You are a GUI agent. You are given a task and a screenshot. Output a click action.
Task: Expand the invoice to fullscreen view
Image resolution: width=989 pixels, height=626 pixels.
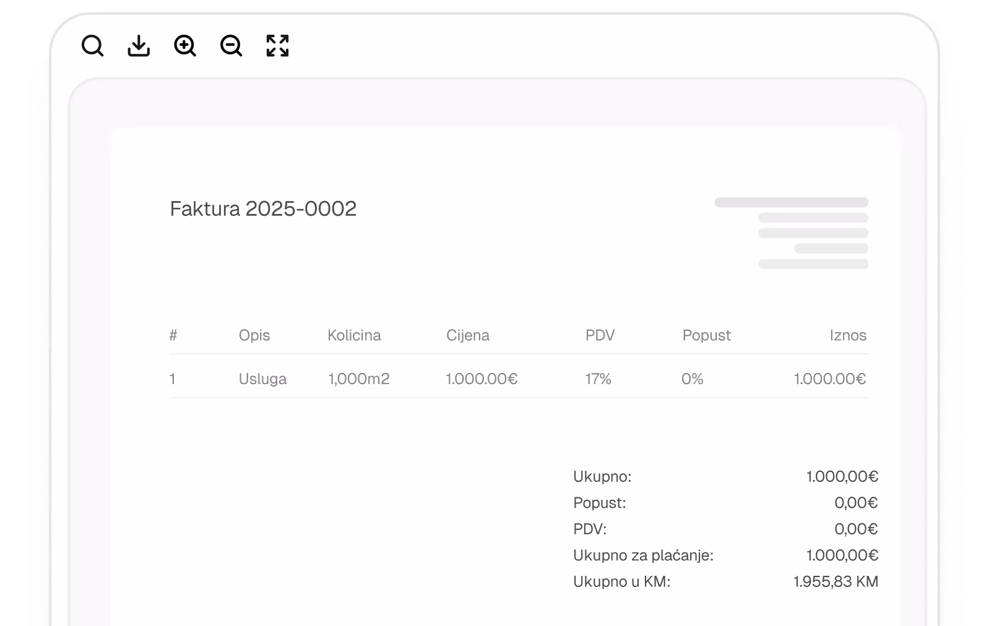point(276,46)
